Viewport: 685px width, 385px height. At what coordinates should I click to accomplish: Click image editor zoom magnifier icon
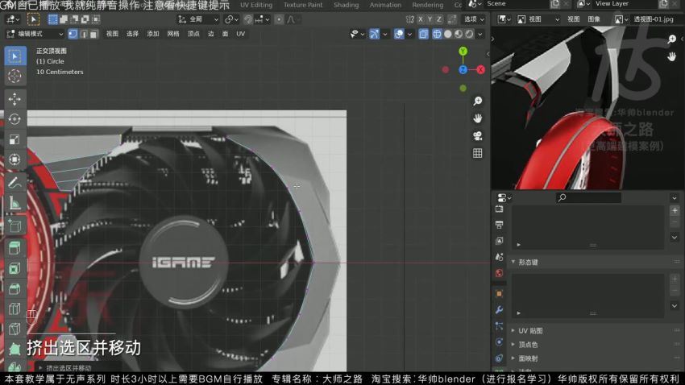pyautogui.click(x=672, y=39)
